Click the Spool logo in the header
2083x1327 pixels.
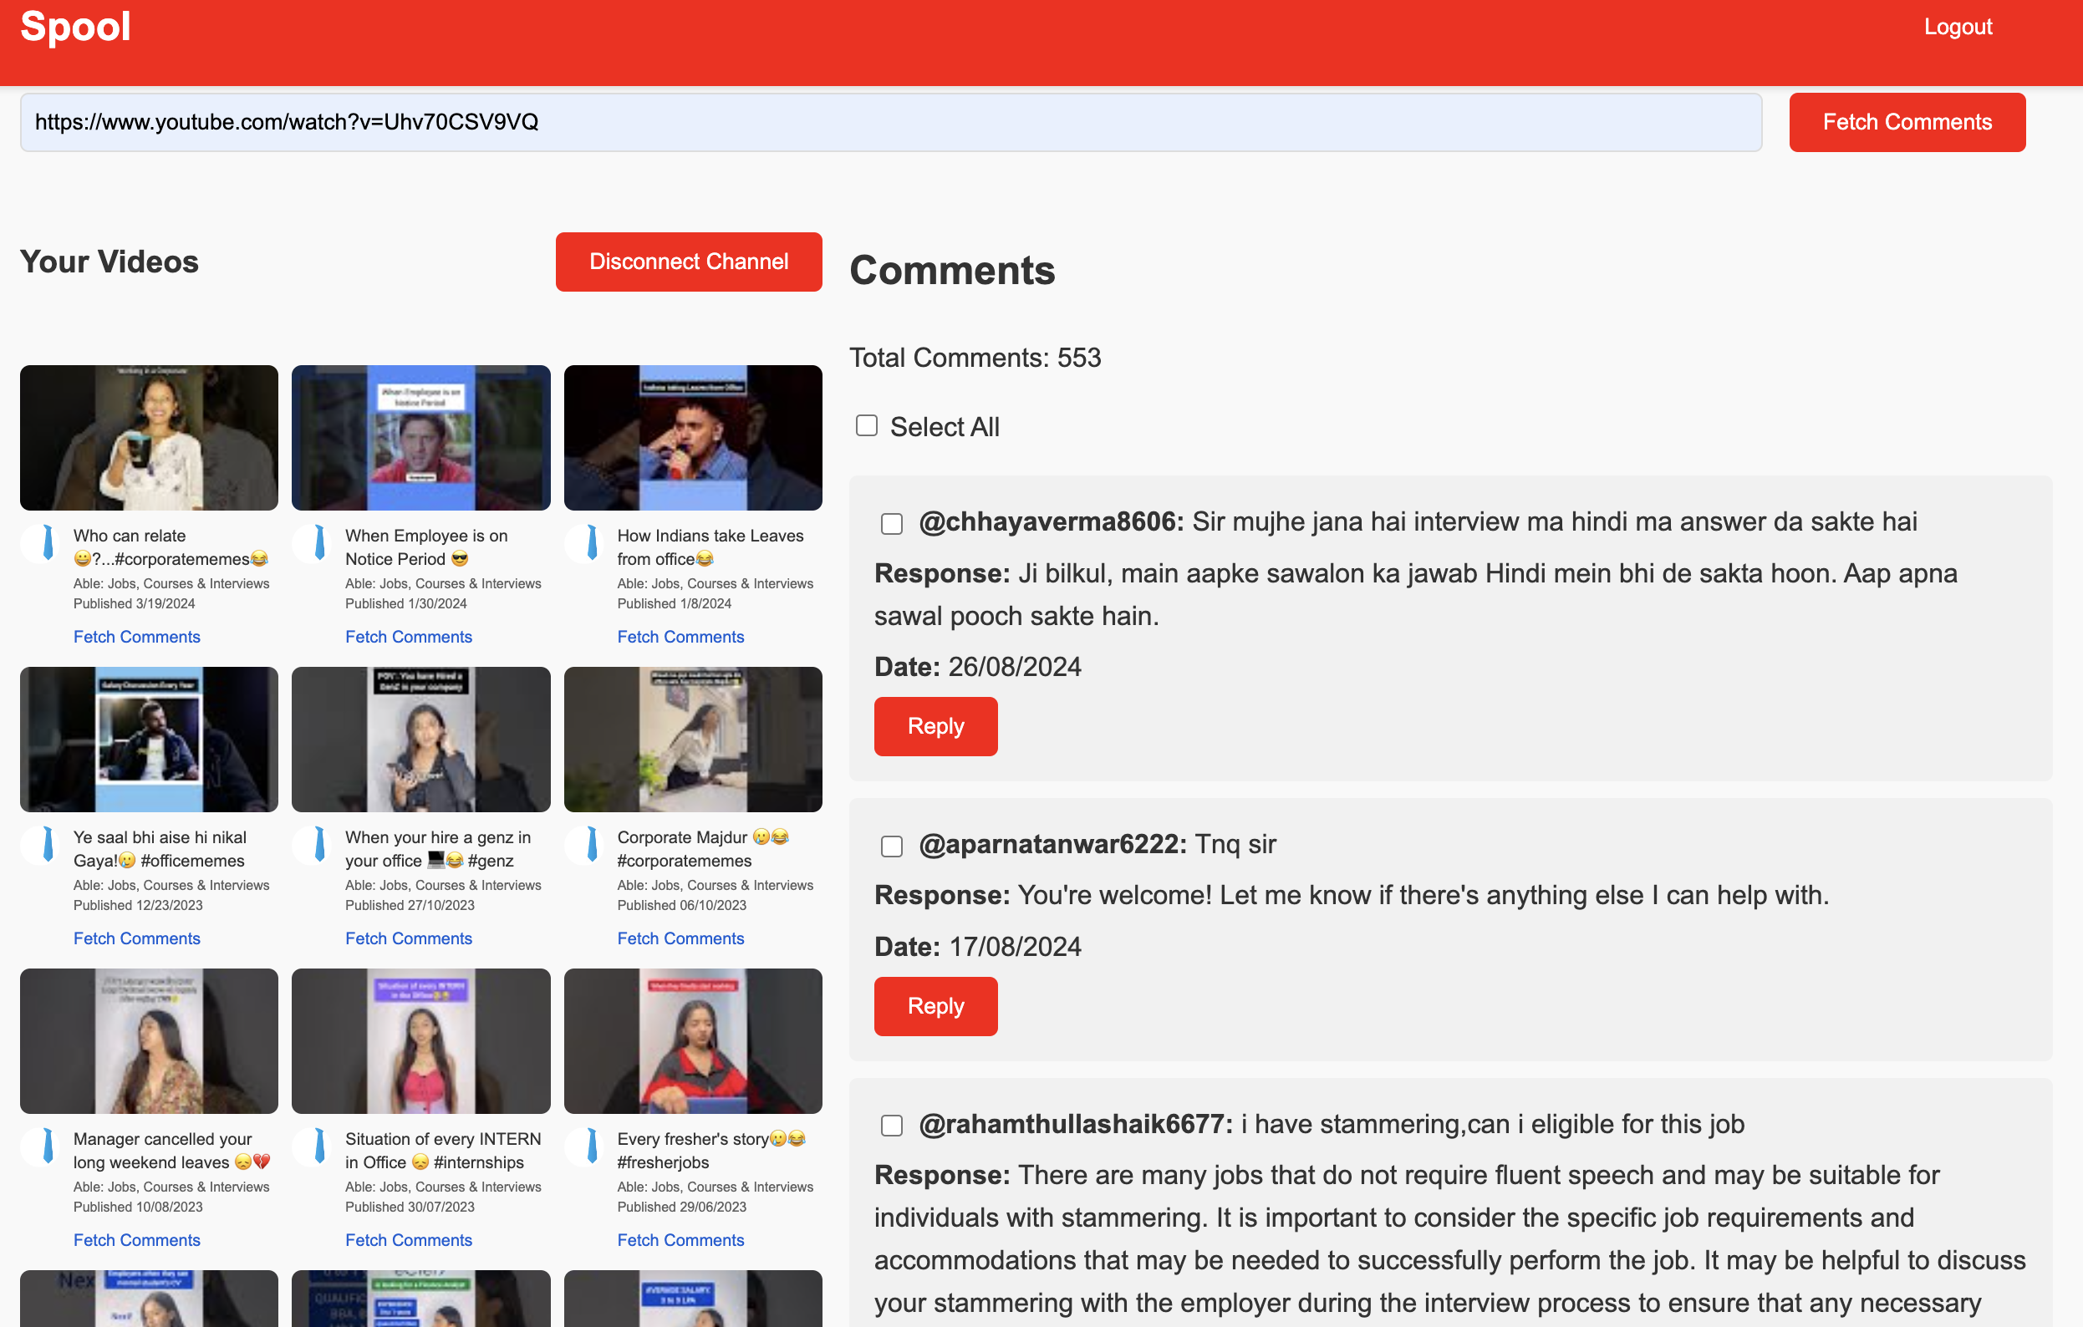[75, 26]
